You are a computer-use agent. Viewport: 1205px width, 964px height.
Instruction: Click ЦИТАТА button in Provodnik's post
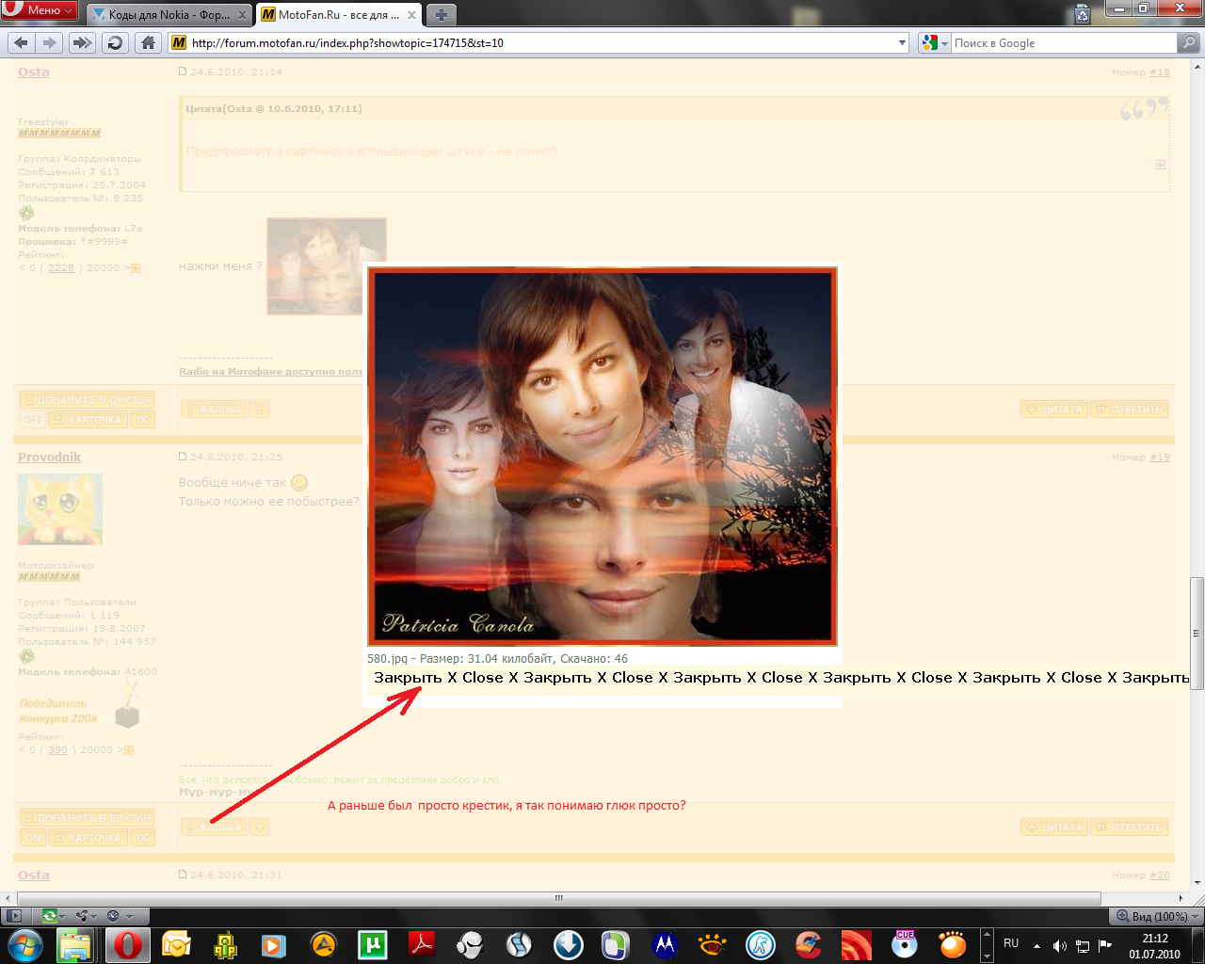[x=1054, y=827]
